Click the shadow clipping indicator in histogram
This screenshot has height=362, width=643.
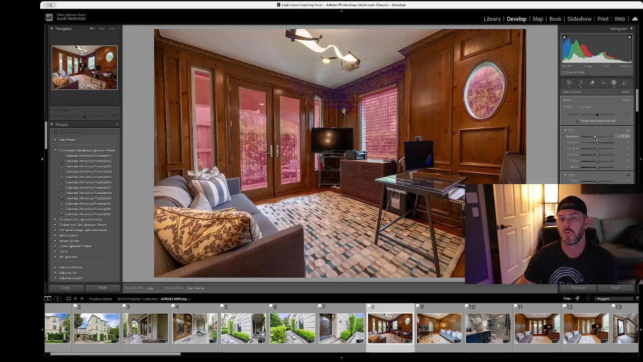tap(564, 37)
